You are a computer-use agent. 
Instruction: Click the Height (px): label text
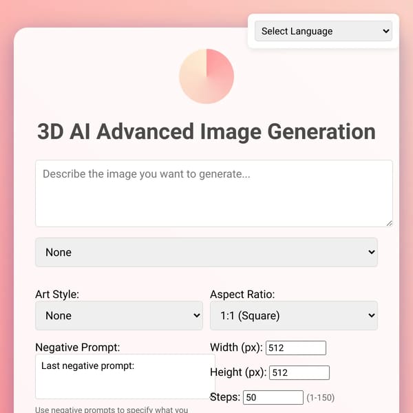(238, 372)
